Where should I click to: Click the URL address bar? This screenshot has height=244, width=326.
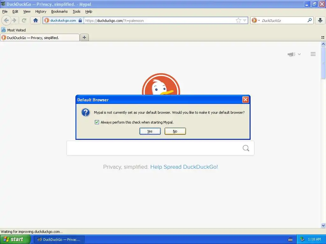tap(159, 20)
